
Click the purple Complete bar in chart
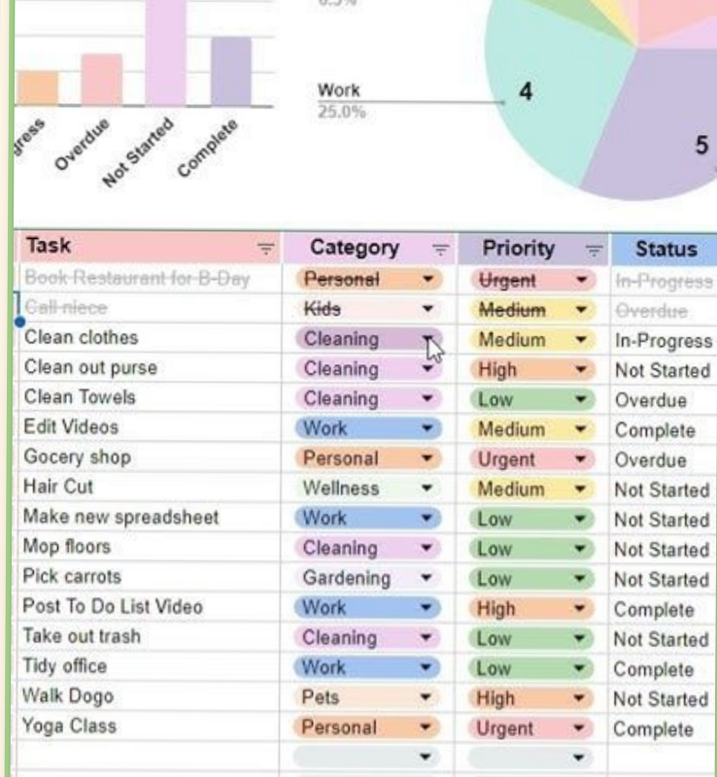(x=230, y=70)
